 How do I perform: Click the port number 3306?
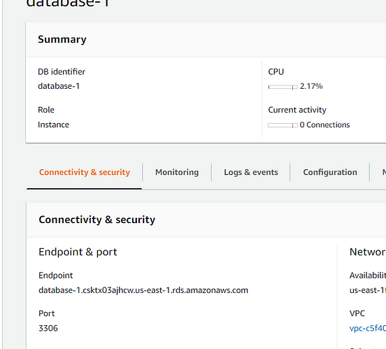48,328
